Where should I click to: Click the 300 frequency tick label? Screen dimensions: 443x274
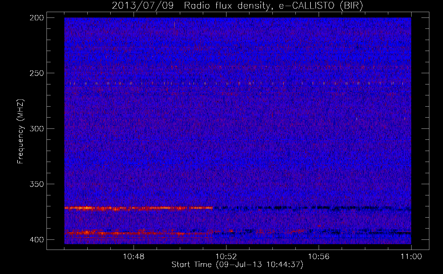[x=36, y=129]
